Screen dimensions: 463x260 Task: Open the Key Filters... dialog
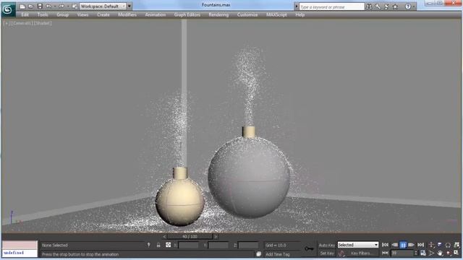[362, 253]
